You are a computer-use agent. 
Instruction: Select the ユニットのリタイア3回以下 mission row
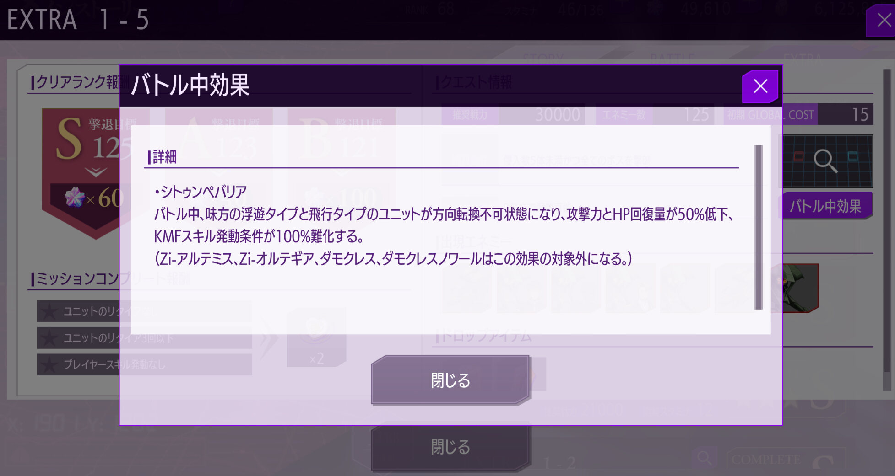(x=144, y=338)
